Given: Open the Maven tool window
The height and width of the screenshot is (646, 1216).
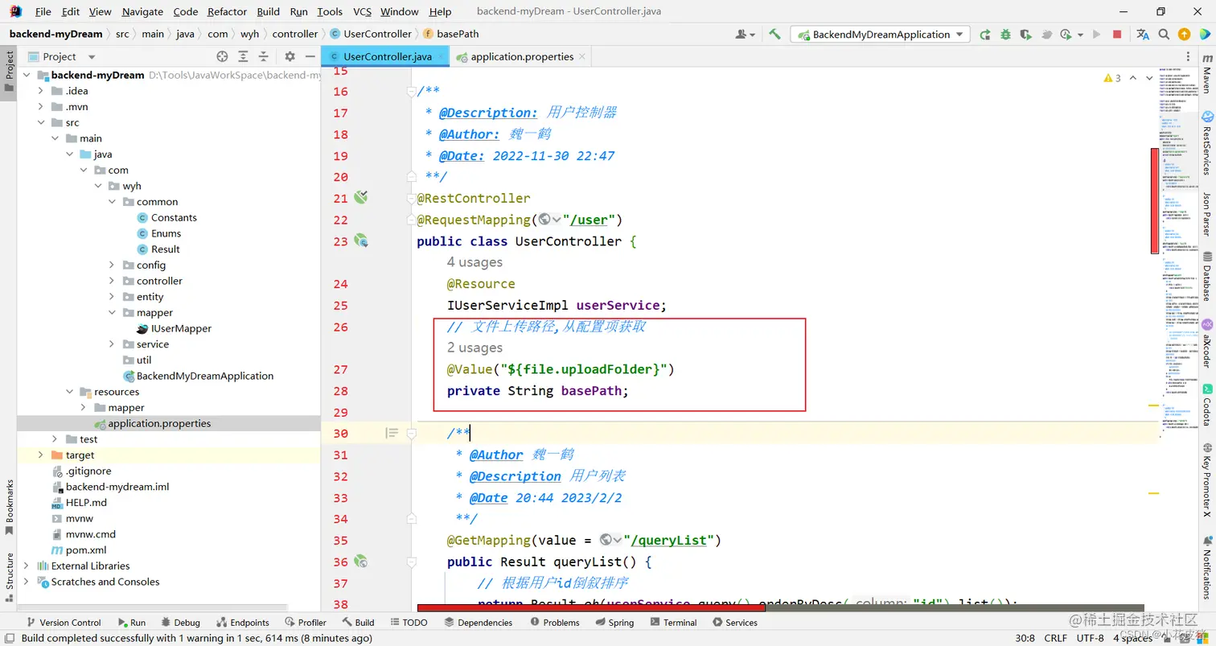Looking at the screenshot, I should [1206, 75].
